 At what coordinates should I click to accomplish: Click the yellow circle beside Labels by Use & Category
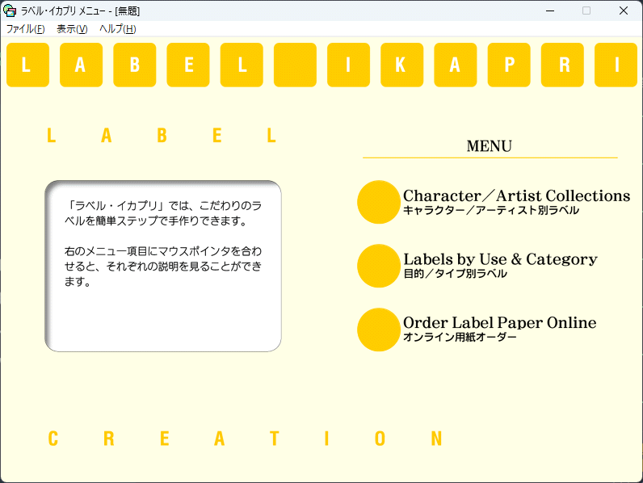click(379, 266)
